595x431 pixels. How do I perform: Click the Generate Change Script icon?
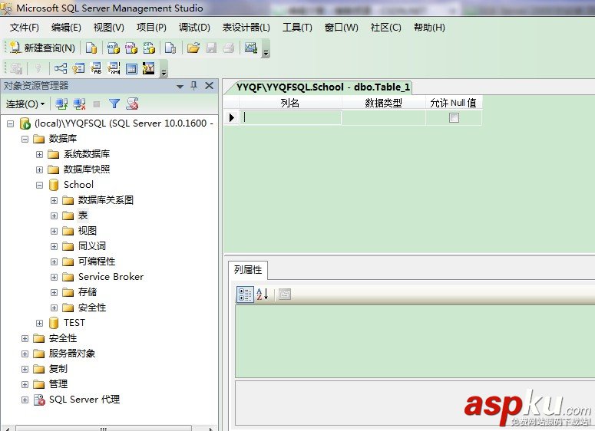(16, 68)
